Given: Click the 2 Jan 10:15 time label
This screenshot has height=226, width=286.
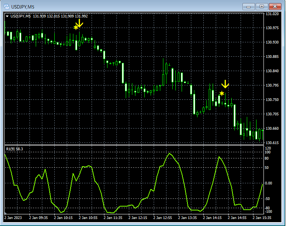Looking at the screenshot, I should pos(63,218).
